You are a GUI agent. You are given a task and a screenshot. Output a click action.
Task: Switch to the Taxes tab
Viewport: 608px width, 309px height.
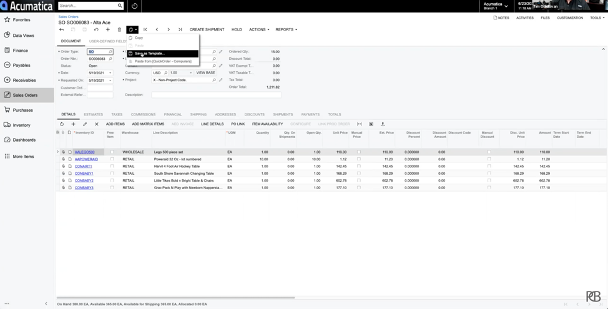[x=117, y=114]
